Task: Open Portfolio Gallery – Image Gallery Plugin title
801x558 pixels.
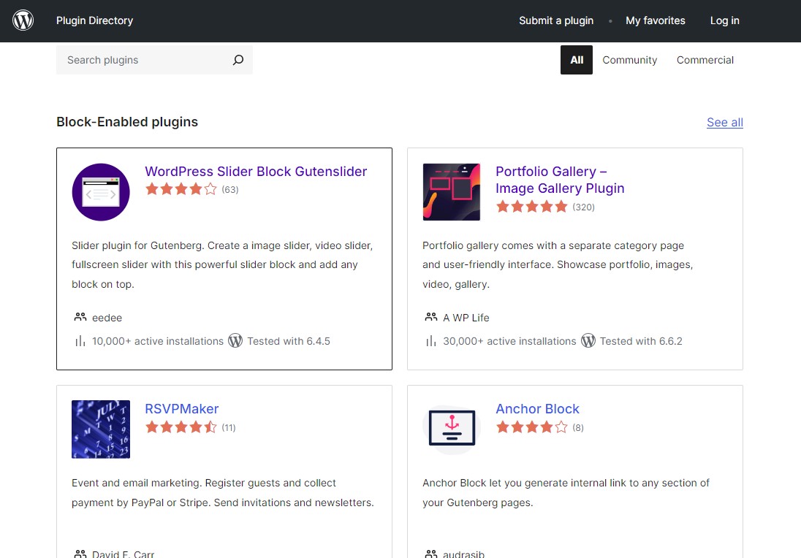Action: (560, 180)
